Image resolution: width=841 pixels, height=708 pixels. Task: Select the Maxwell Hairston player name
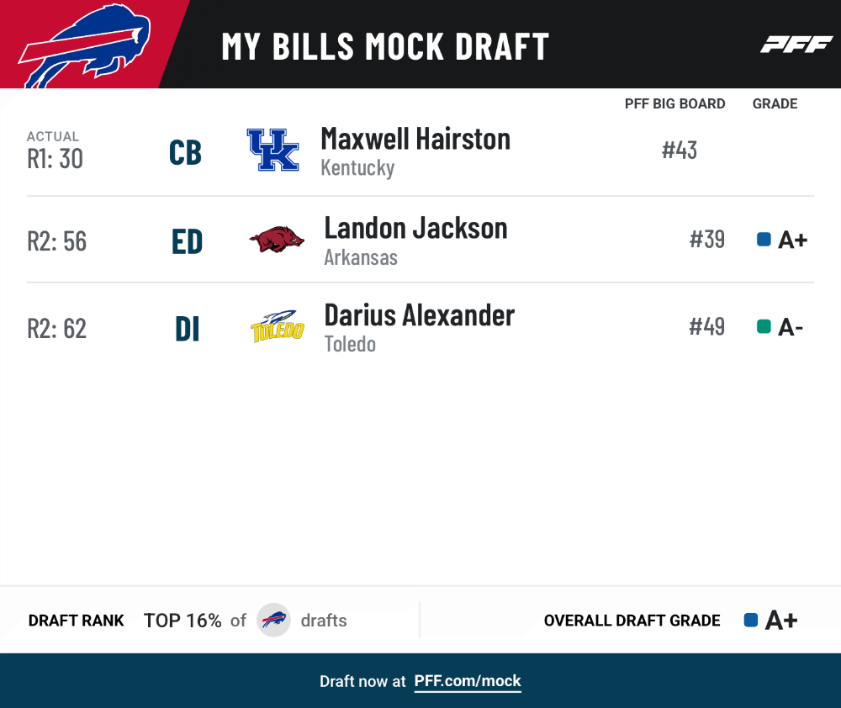point(415,139)
